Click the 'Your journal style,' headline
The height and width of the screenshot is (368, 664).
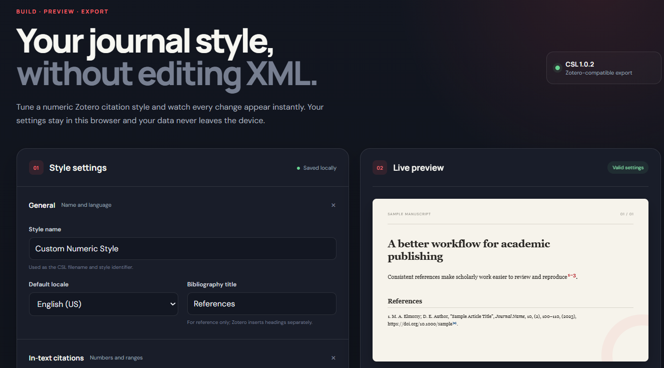pos(145,41)
